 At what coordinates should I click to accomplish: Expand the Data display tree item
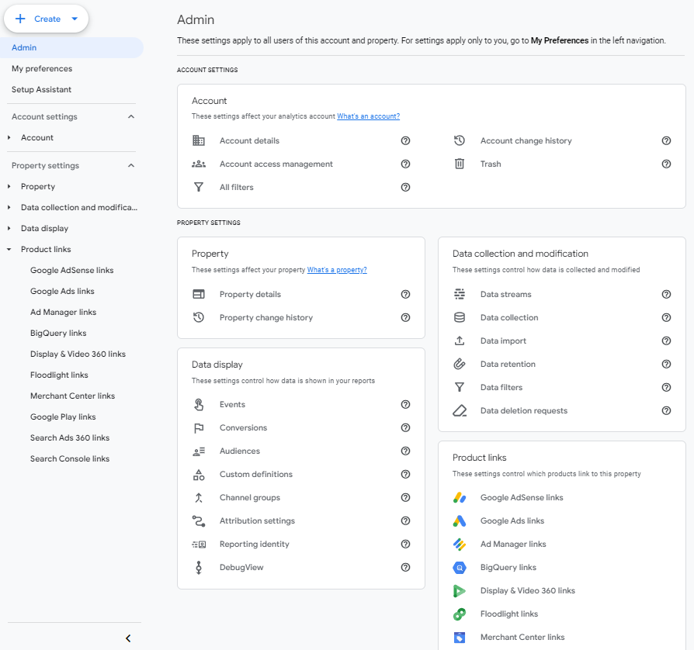pyautogui.click(x=9, y=228)
